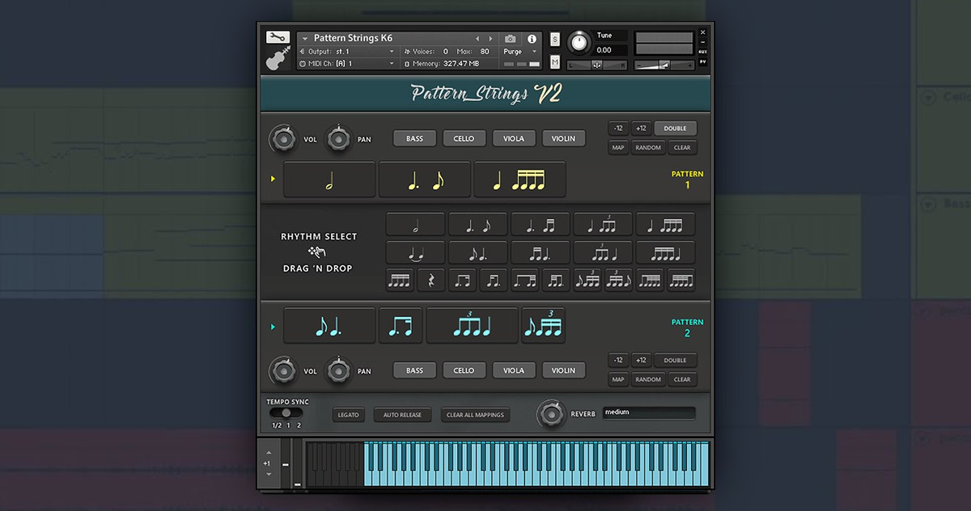The width and height of the screenshot is (971, 511).
Task: Click the Tune knob
Action: coord(579,42)
